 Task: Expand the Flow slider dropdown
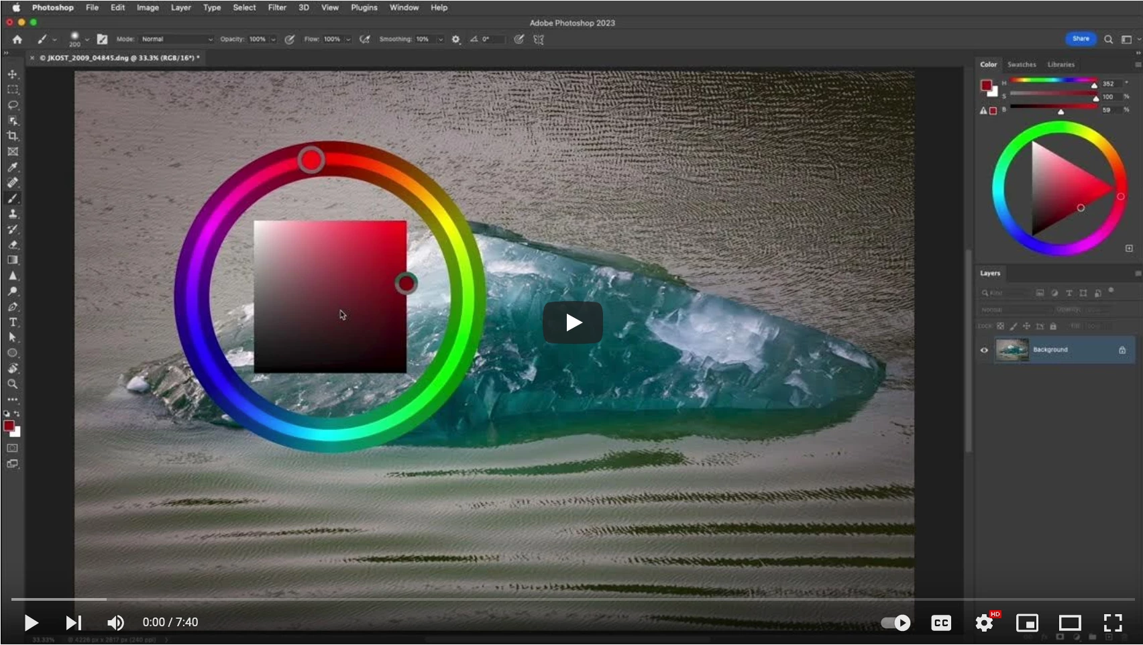[348, 40]
